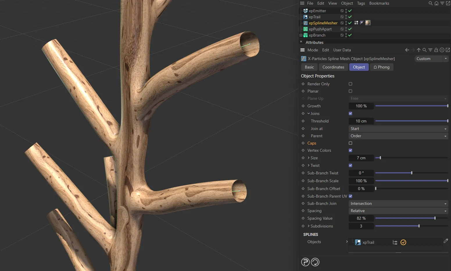Viewport: 451px width, 271px height.
Task: Click the question mark help icon
Action: (305, 262)
